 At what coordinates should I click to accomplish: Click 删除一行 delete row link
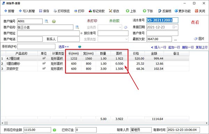coord(188,47)
